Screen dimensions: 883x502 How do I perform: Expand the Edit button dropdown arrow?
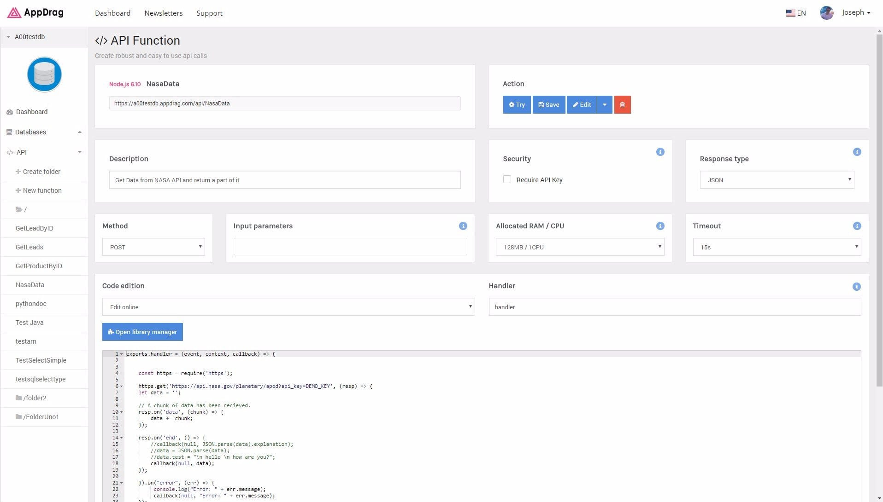coord(604,105)
